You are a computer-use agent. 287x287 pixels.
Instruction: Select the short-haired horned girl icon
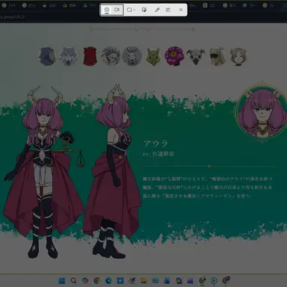tap(238, 57)
